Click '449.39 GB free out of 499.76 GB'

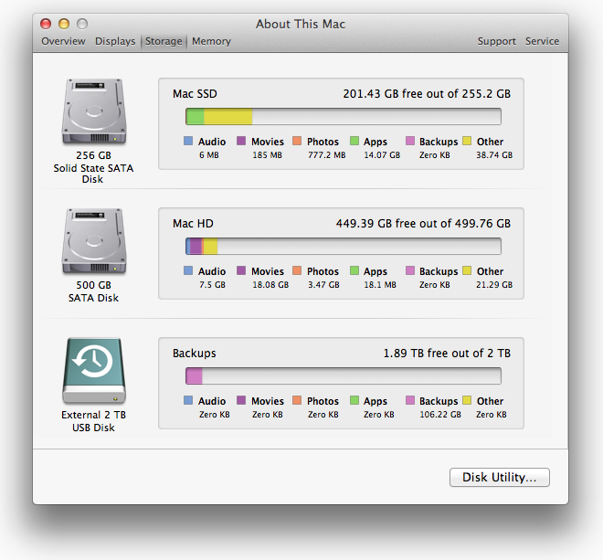(423, 224)
